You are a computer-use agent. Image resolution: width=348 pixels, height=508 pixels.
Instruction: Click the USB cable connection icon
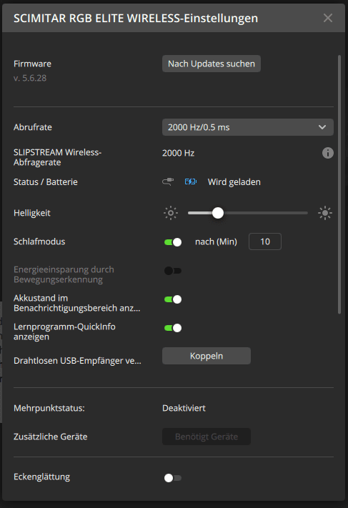click(x=168, y=181)
